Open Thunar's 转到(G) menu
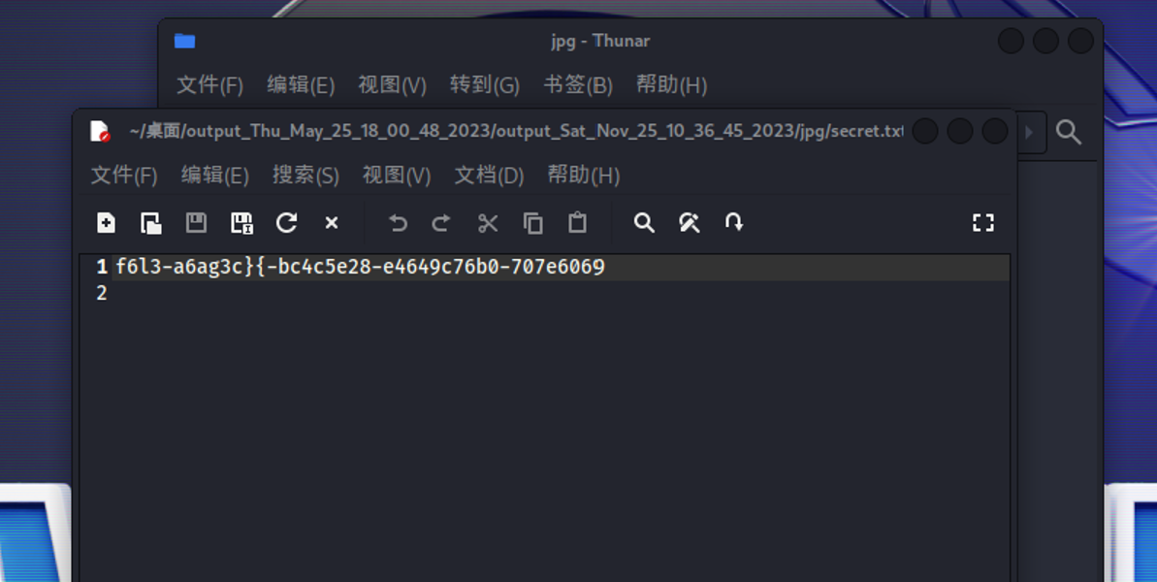This screenshot has width=1157, height=582. click(485, 84)
